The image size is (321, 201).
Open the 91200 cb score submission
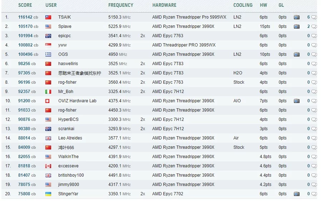tap(27, 101)
